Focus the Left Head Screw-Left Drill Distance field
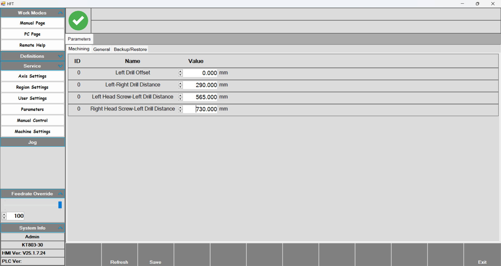 click(200, 97)
